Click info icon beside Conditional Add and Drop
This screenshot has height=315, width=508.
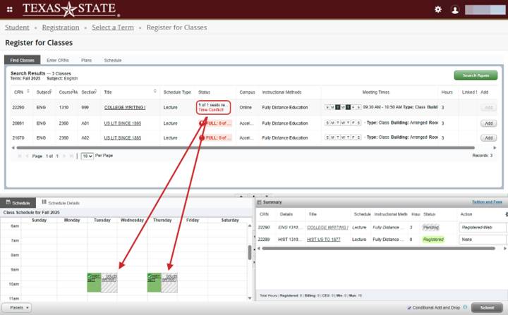[x=466, y=307]
